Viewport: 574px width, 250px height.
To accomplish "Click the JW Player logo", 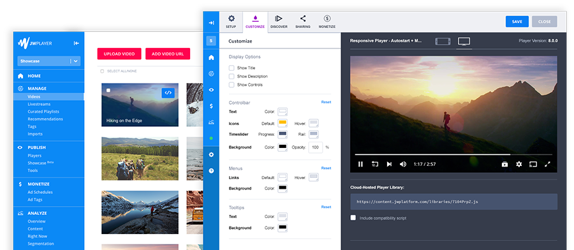I will tap(35, 43).
